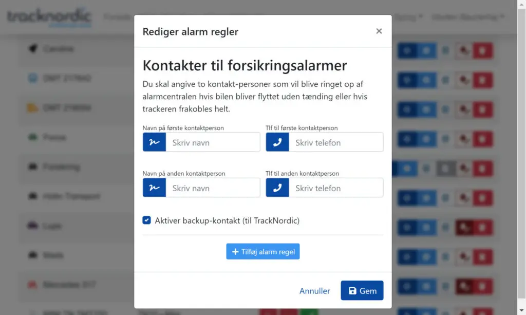Click the grey button in the Forsikring row
The height and width of the screenshot is (315, 526).
pos(446,168)
